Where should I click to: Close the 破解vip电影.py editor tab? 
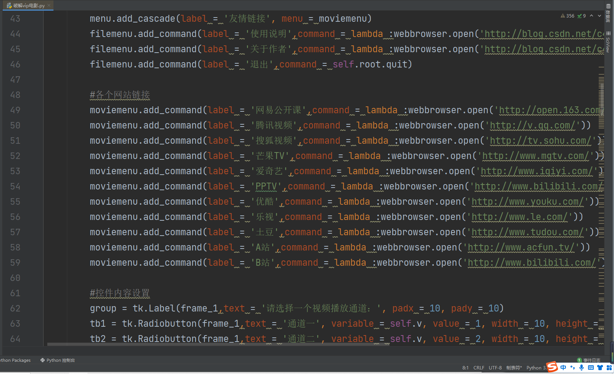[49, 5]
